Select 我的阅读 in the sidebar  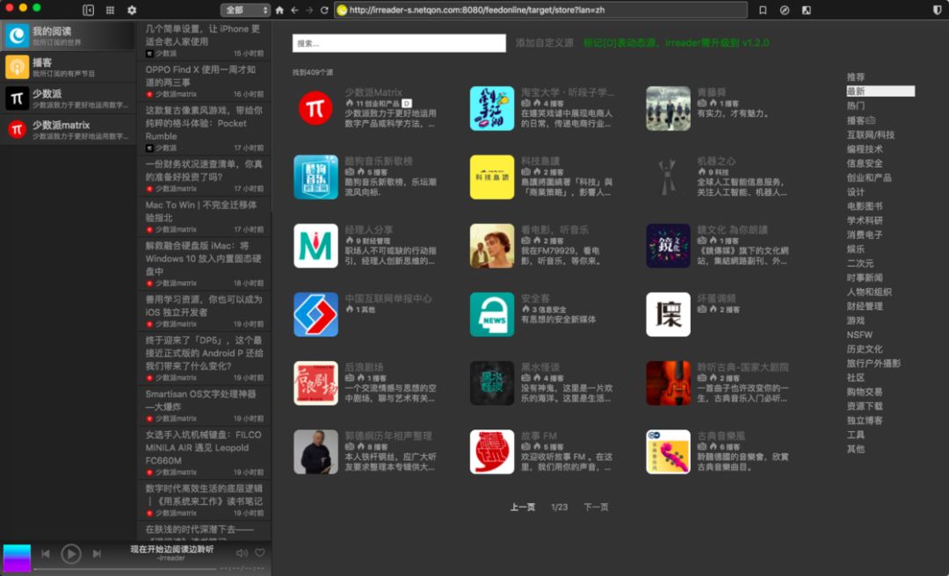pos(68,36)
